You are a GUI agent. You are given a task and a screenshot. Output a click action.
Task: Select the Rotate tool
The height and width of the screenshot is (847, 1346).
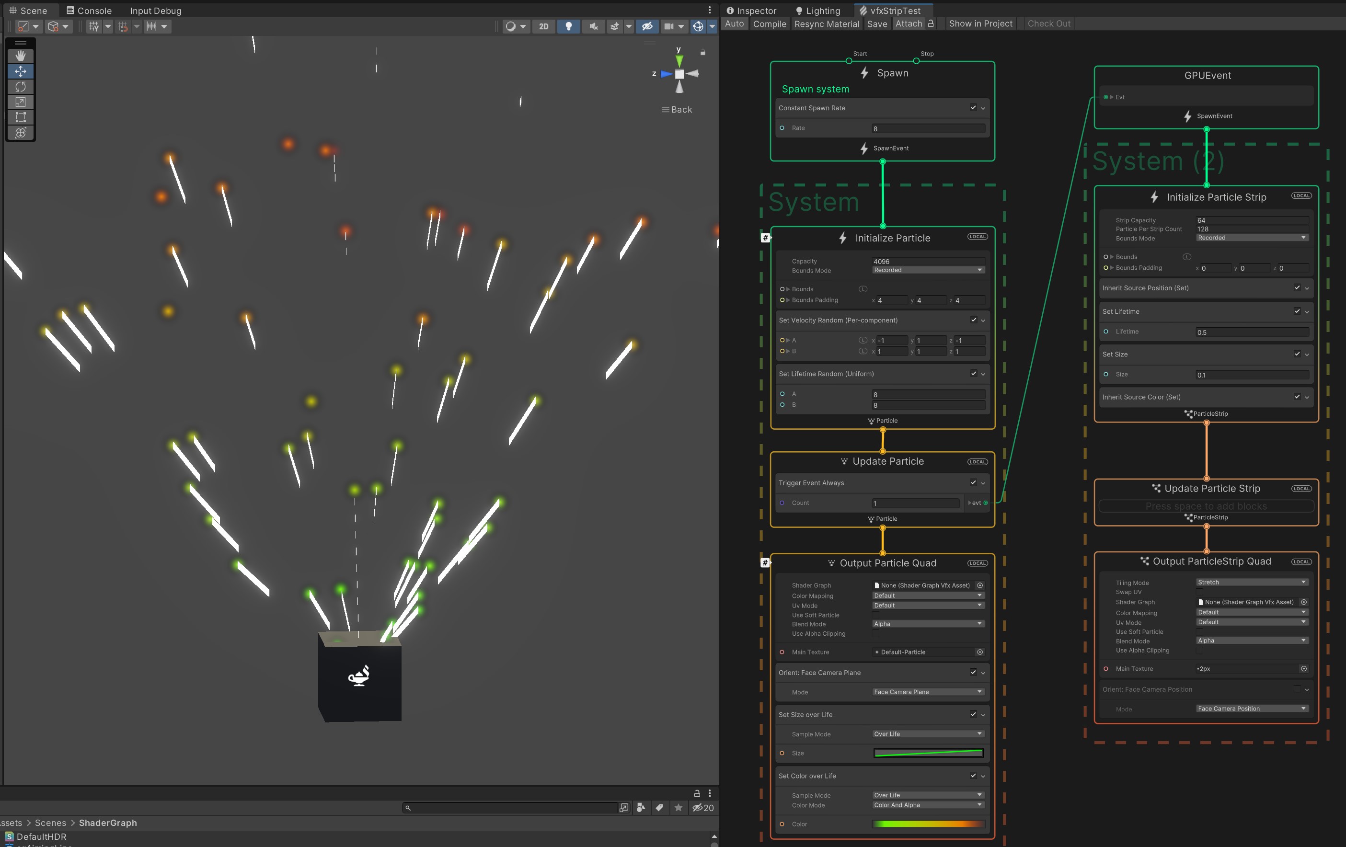coord(21,87)
